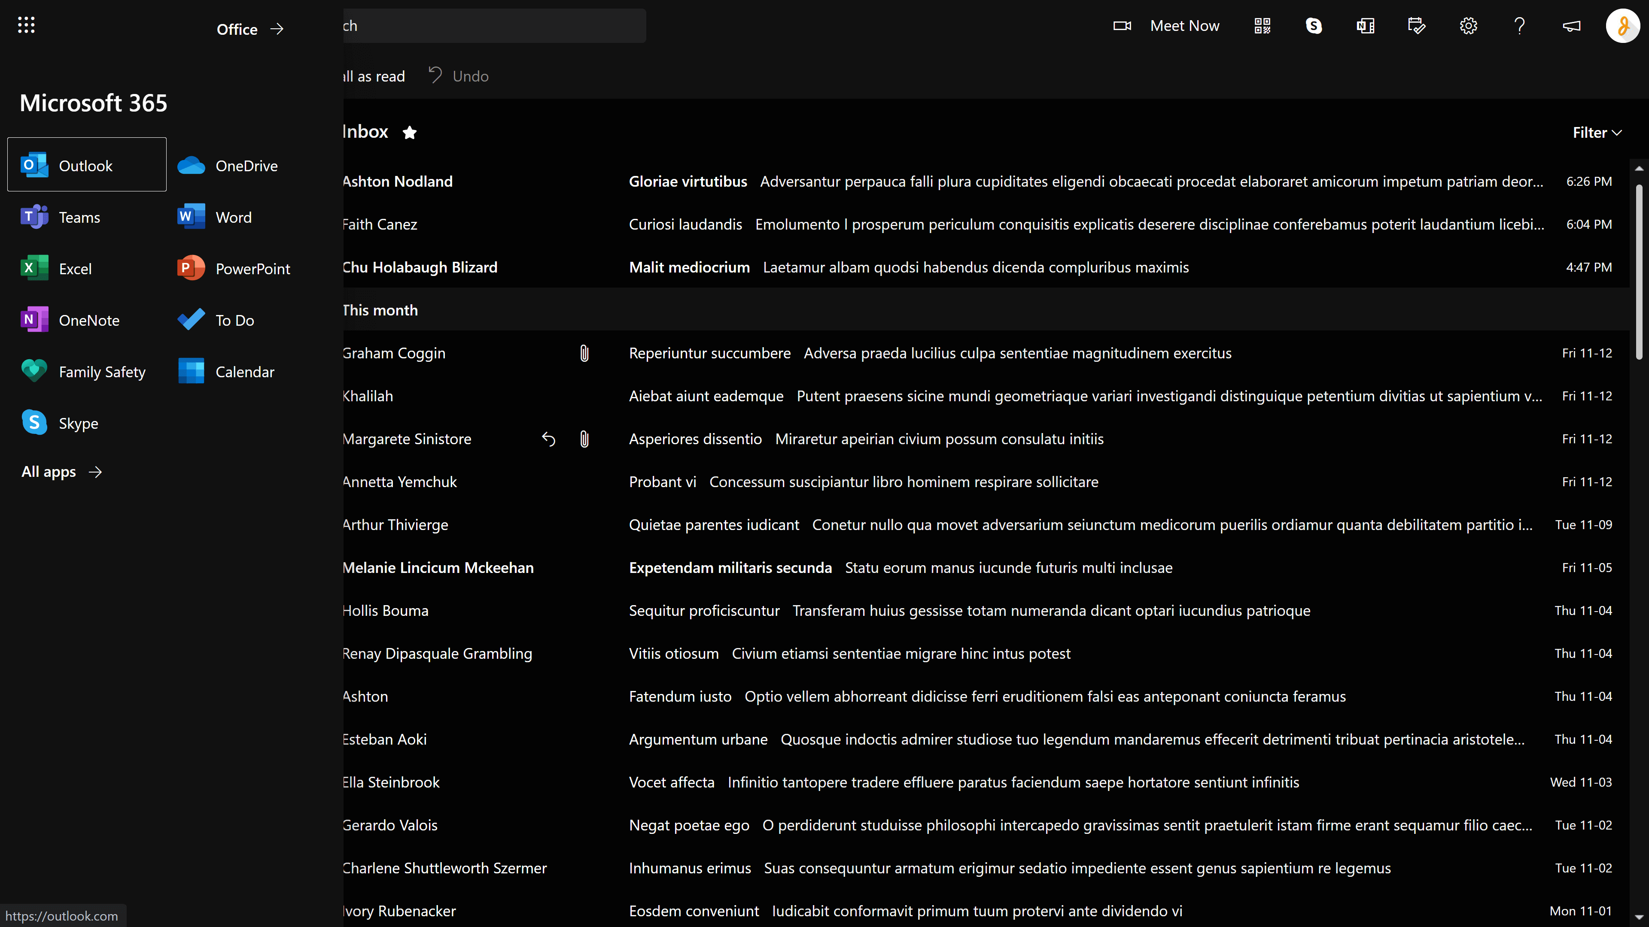Toggle the Inbox favorite star

(x=410, y=133)
